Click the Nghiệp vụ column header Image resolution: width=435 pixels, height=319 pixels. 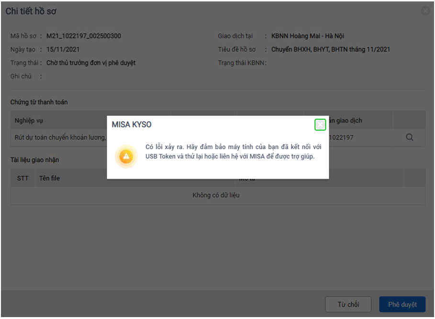29,121
